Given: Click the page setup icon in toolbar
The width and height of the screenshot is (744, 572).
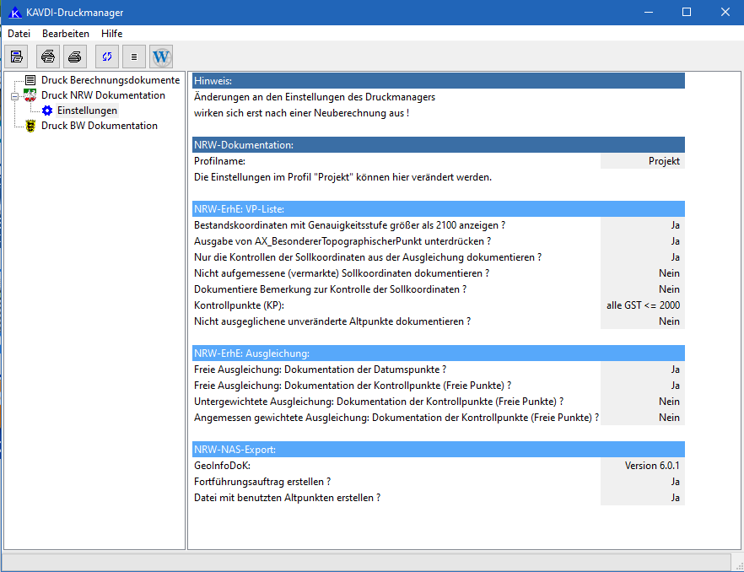Looking at the screenshot, I should [x=17, y=57].
